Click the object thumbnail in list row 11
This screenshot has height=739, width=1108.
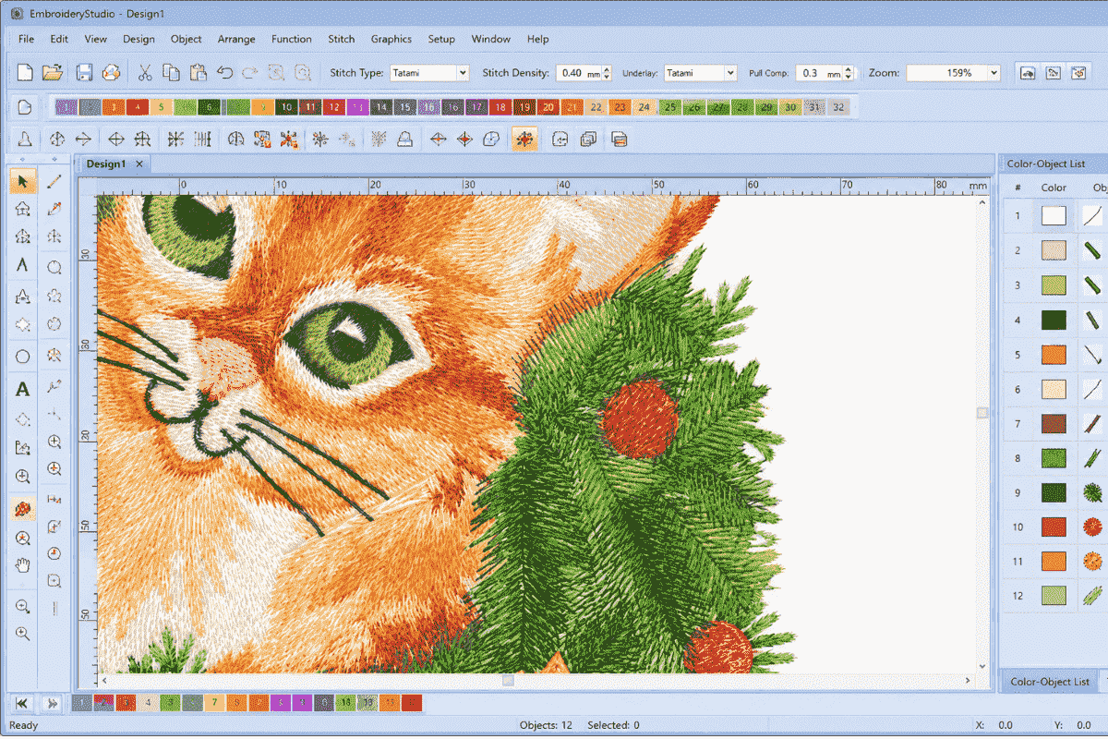click(x=1094, y=561)
